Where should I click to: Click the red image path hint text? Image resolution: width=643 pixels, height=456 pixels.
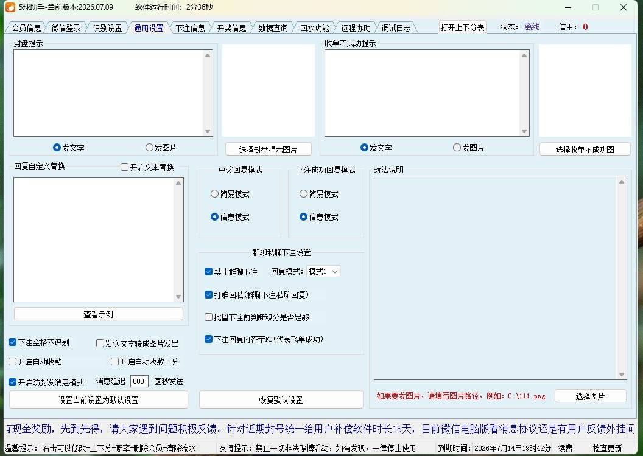pos(461,396)
